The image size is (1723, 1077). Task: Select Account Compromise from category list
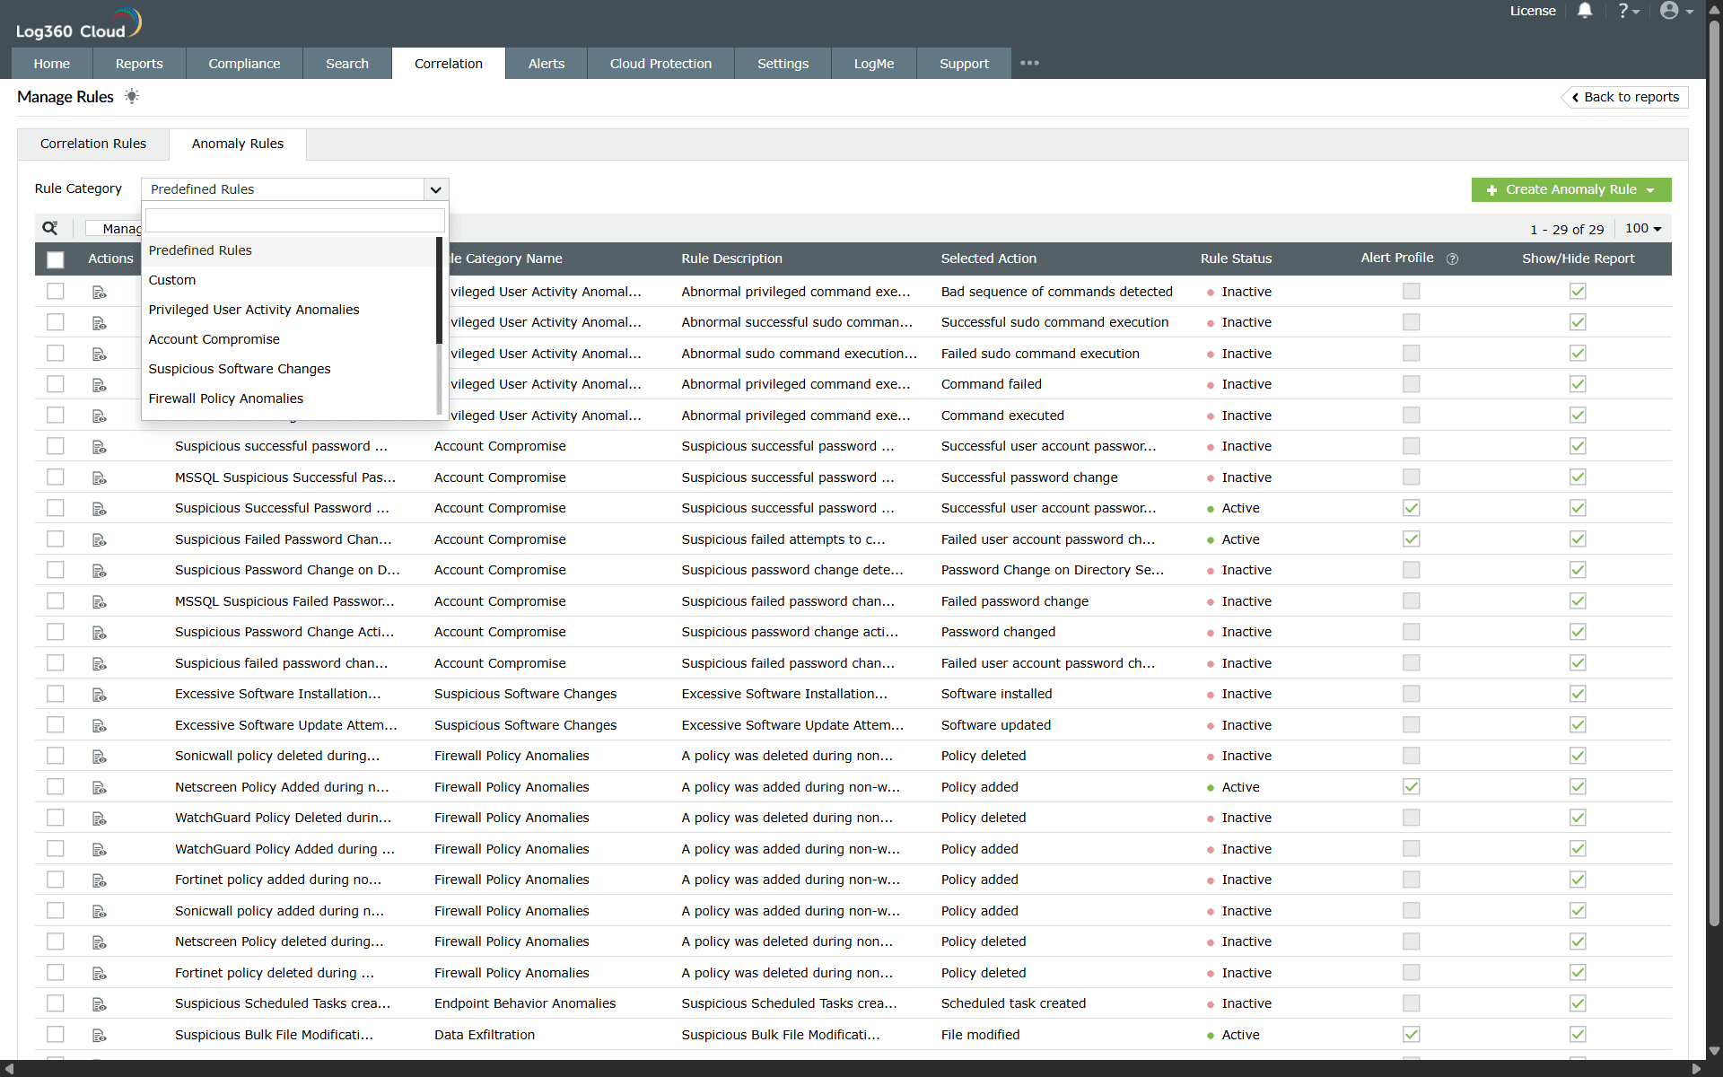214,339
